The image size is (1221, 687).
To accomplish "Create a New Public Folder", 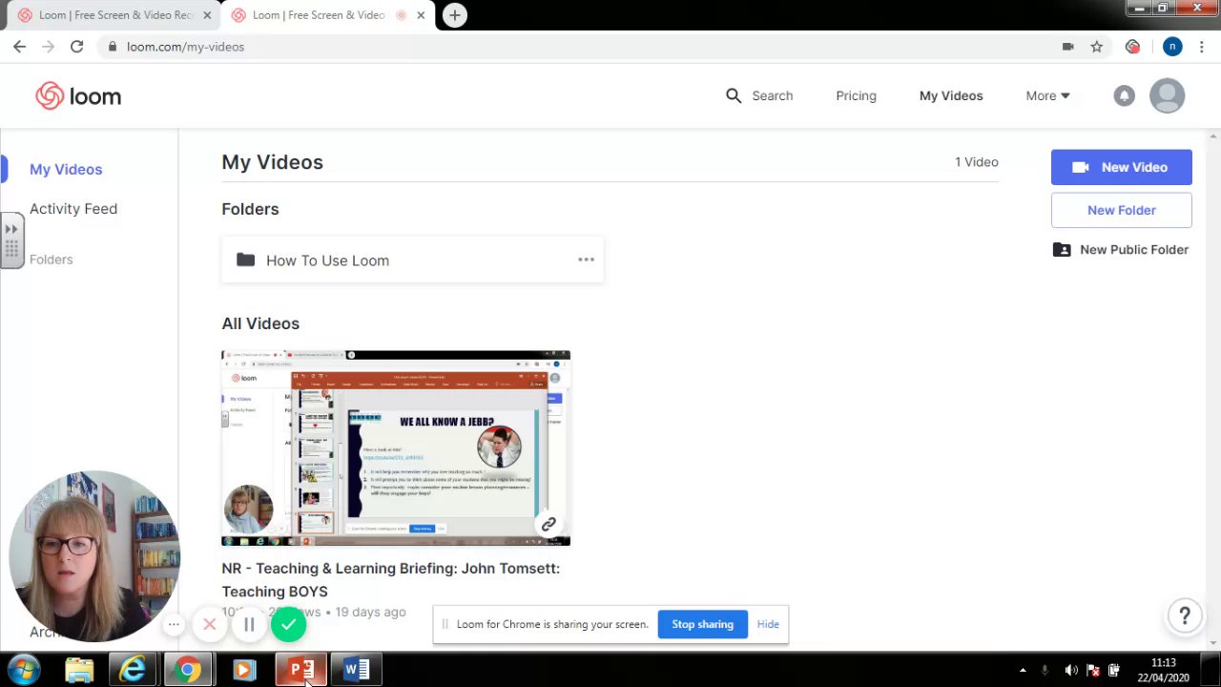I will tap(1121, 249).
